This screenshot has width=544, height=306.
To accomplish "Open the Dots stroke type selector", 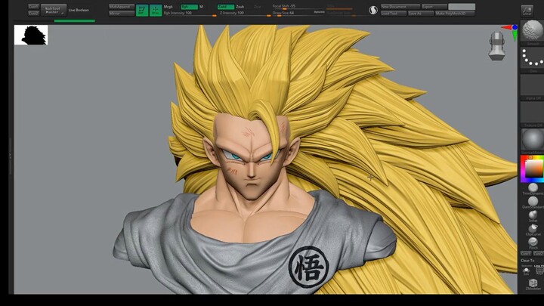I will pyautogui.click(x=533, y=58).
